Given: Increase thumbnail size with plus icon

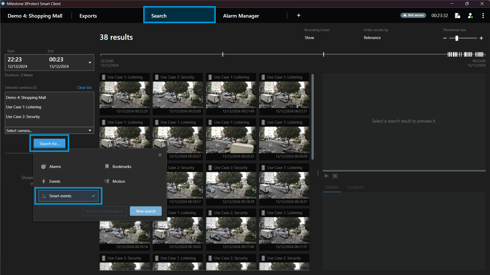Looking at the screenshot, I should 481,38.
